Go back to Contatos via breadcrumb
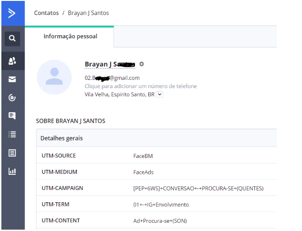The width and height of the screenshot is (302, 231). tap(46, 13)
